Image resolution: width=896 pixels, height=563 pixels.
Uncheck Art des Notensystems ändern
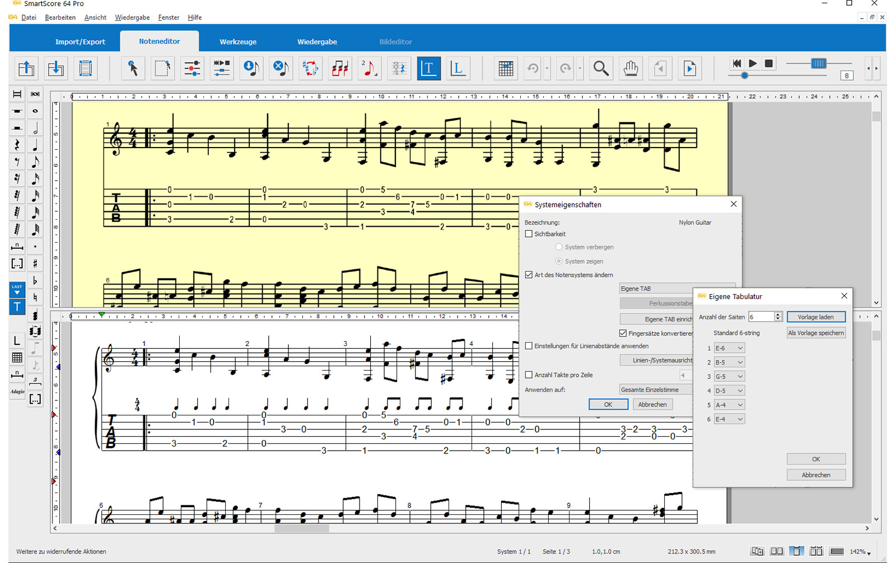[x=529, y=275]
